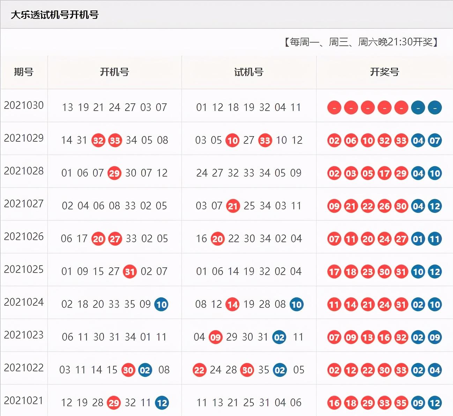This screenshot has width=453, height=416.
Task: Click red ball 33 in 2021029 开机号
Action: (115, 141)
